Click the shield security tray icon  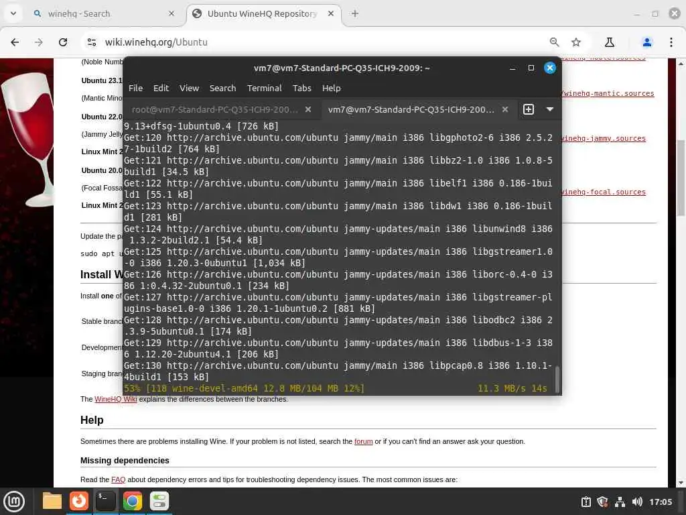coord(603,502)
